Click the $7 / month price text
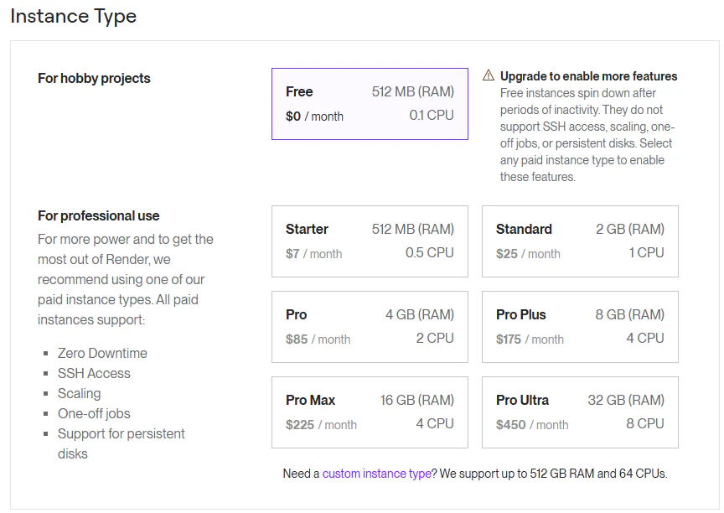This screenshot has height=513, width=724. (x=313, y=254)
